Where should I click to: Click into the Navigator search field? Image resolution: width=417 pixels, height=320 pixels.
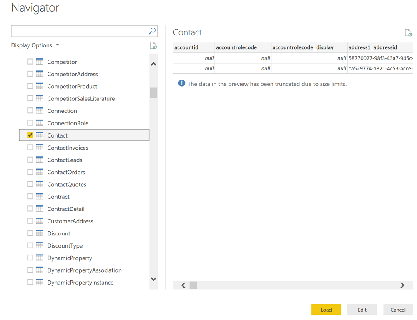coord(79,31)
